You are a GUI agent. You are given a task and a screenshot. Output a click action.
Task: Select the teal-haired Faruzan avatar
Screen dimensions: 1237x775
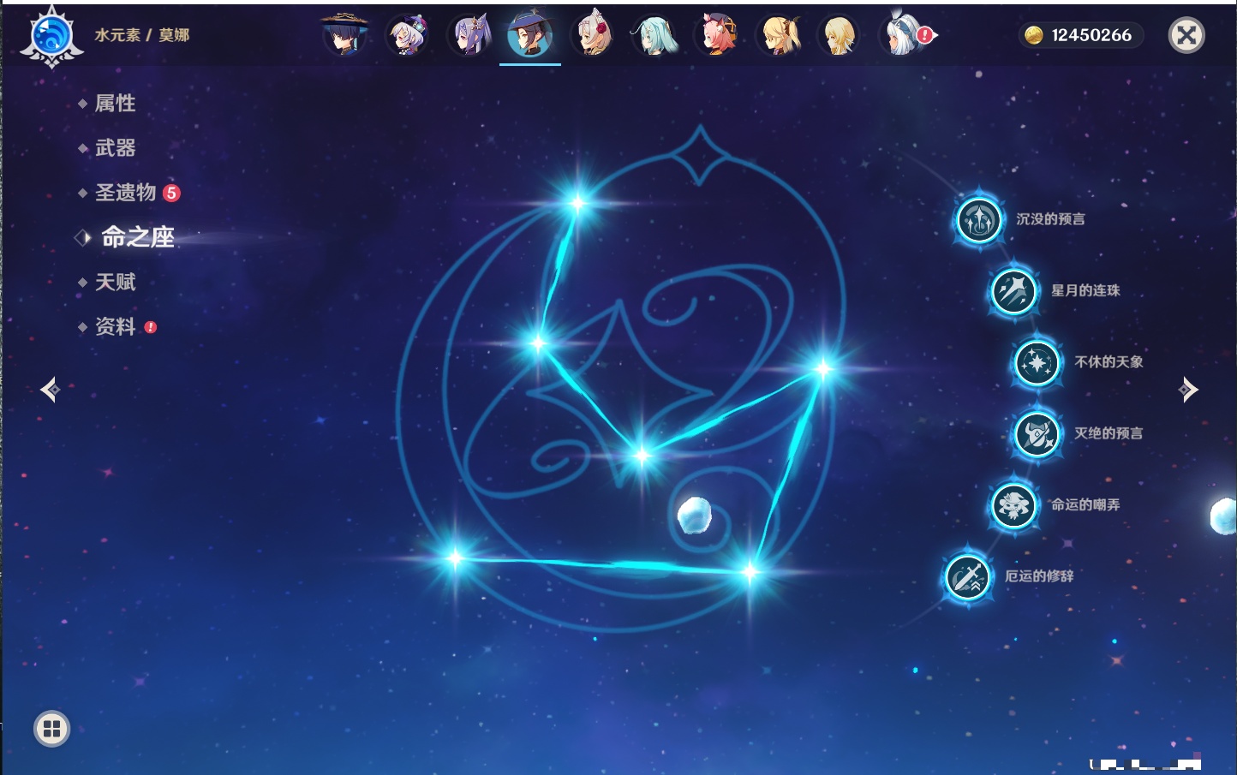tap(654, 35)
